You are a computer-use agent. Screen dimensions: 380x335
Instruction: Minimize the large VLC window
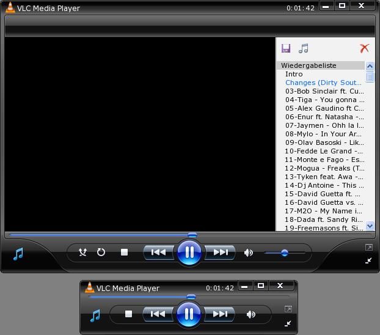coord(326,6)
